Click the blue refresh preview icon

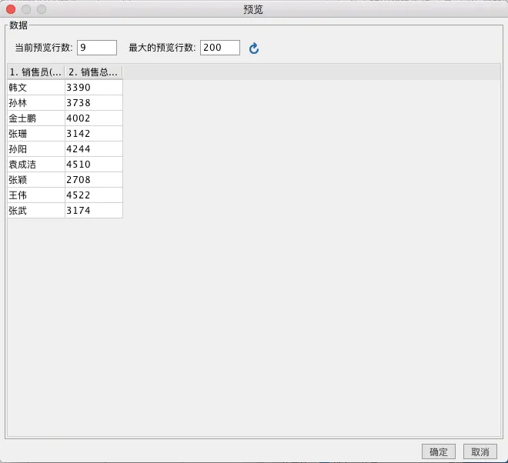[254, 48]
